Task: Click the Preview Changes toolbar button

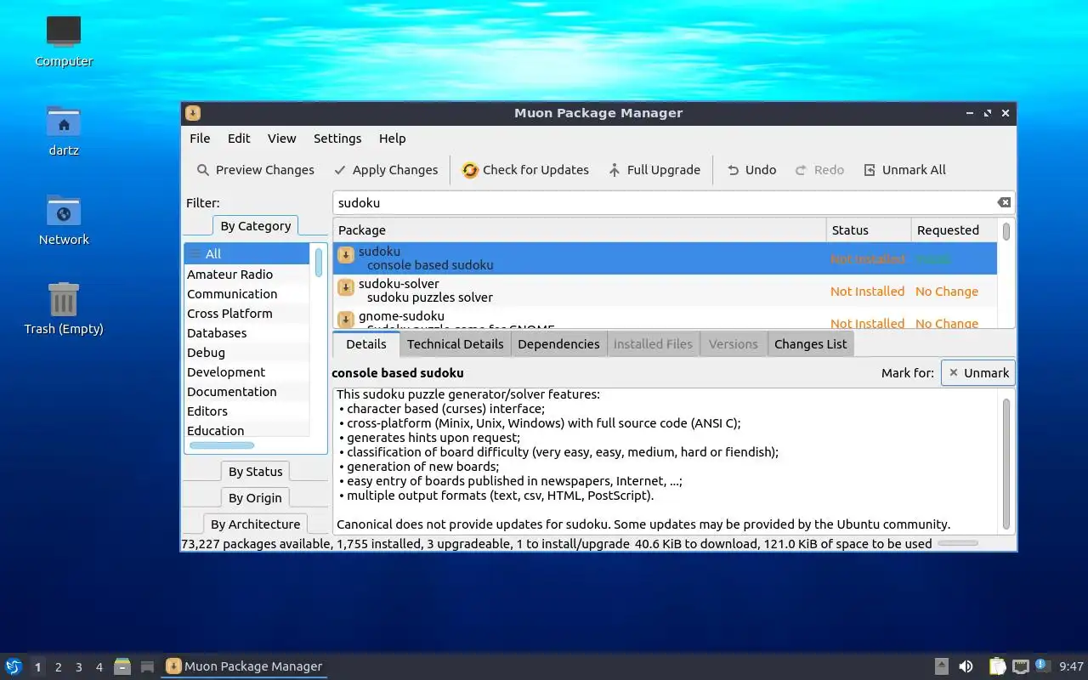Action: tap(255, 170)
